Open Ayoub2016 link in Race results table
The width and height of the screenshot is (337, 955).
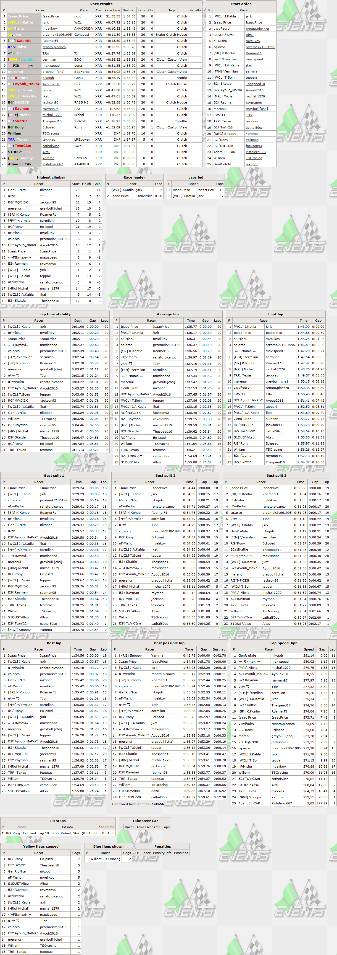pyautogui.click(x=51, y=84)
